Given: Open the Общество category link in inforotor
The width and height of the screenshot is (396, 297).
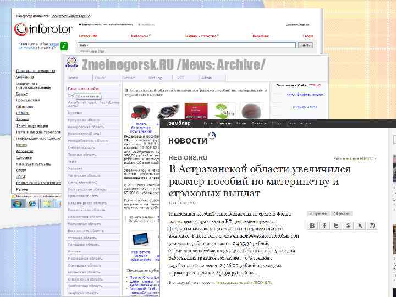Looking at the screenshot, I should (x=25, y=107).
